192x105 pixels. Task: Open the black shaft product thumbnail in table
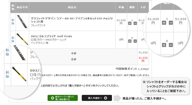pyautogui.click(x=22, y=21)
